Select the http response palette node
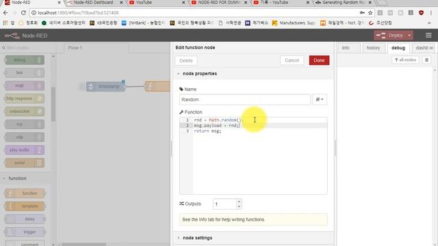 (25, 98)
